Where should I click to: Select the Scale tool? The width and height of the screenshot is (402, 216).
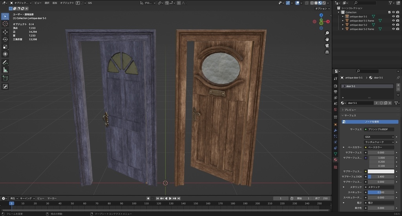click(x=5, y=47)
